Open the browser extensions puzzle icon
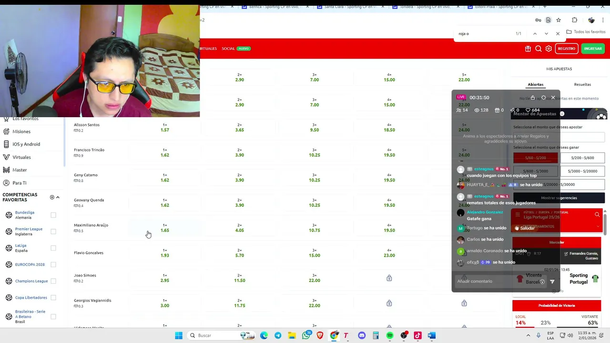The height and width of the screenshot is (343, 610). [x=574, y=20]
